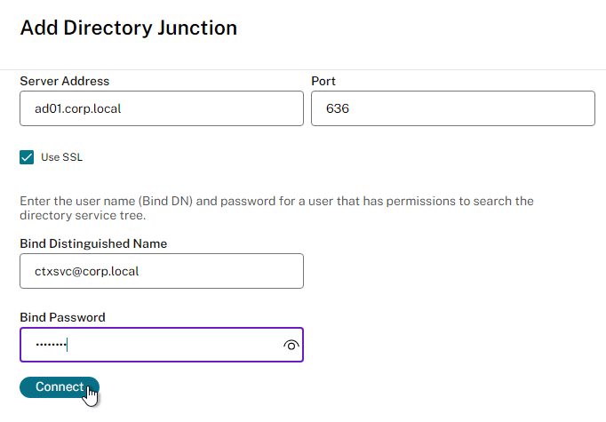Click the Bind Password label
Image resolution: width=606 pixels, height=422 pixels.
coord(62,317)
